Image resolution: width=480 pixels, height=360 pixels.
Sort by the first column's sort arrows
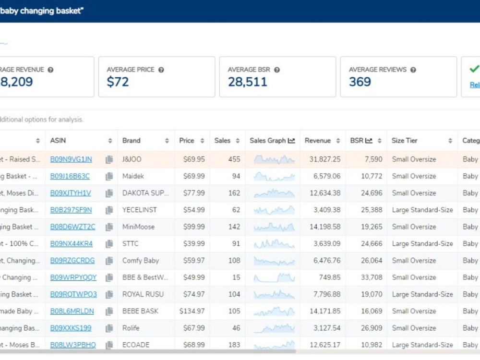37,141
